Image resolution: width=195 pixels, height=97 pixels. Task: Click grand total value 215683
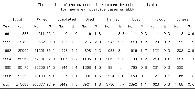(22, 84)
